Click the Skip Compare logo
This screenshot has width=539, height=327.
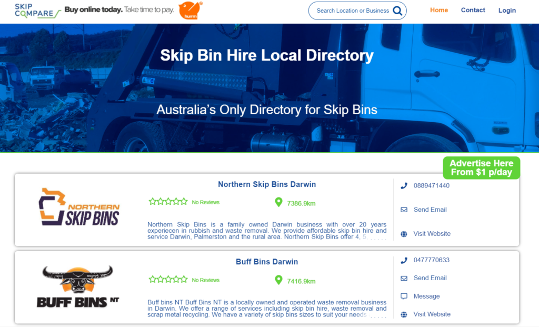[38, 11]
